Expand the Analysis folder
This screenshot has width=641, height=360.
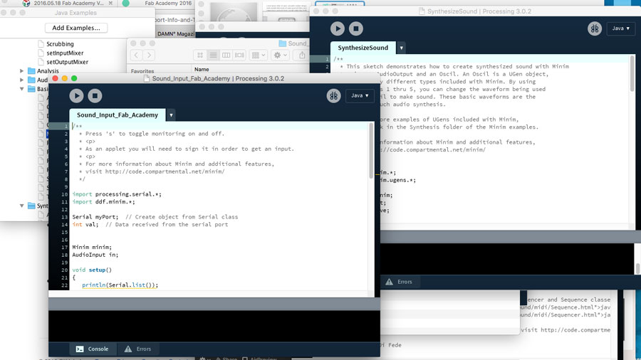[x=21, y=71]
